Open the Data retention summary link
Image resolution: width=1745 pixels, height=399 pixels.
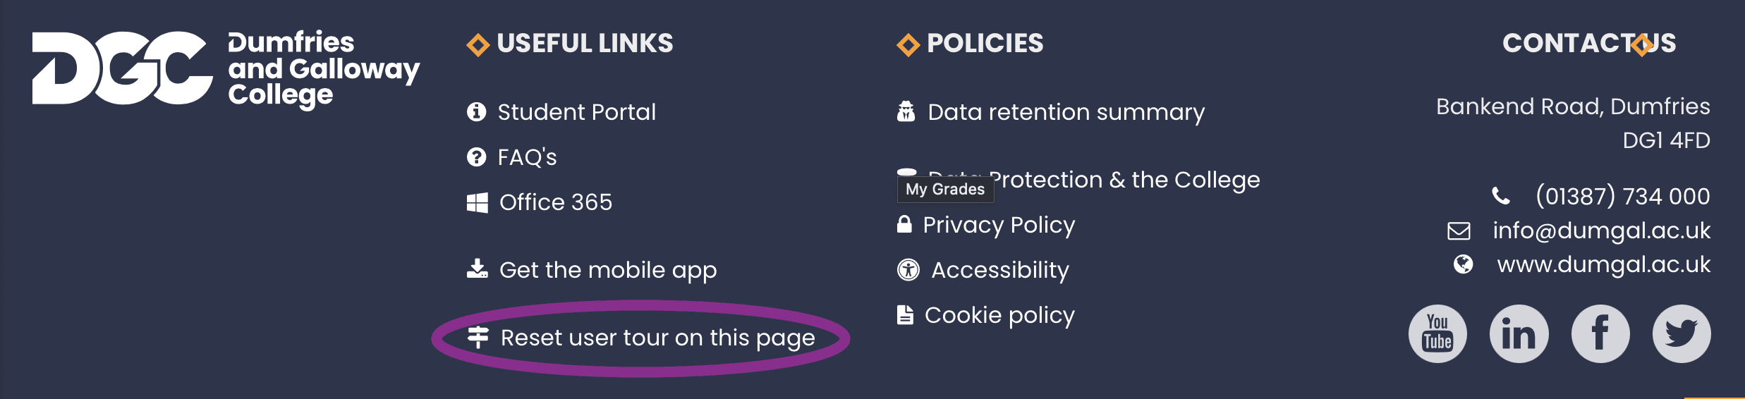[1066, 112]
